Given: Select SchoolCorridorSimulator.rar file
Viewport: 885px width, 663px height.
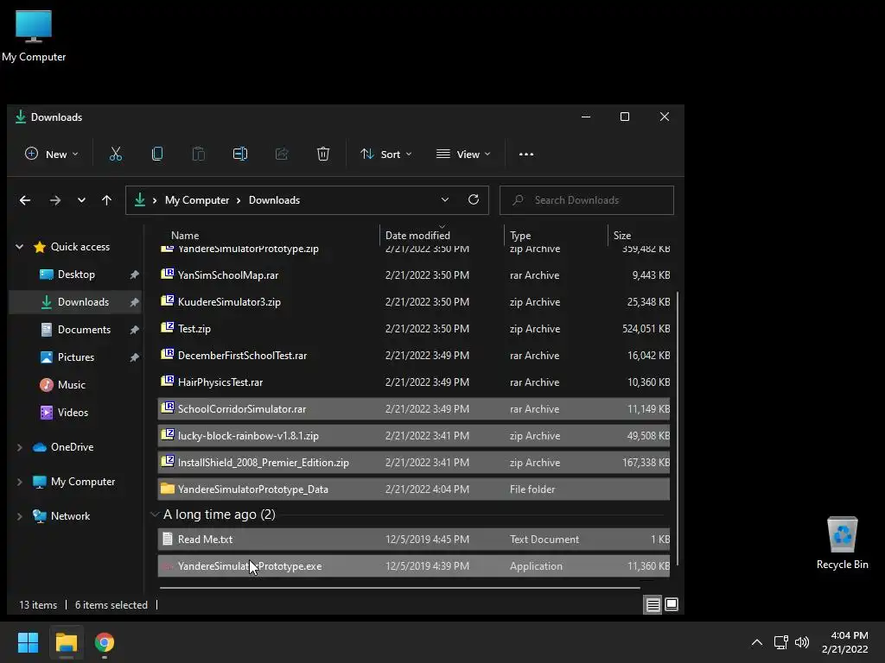Looking at the screenshot, I should tap(414, 409).
